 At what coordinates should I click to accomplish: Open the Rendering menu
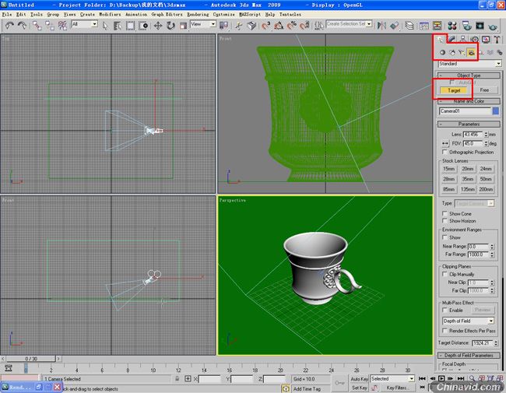point(198,15)
